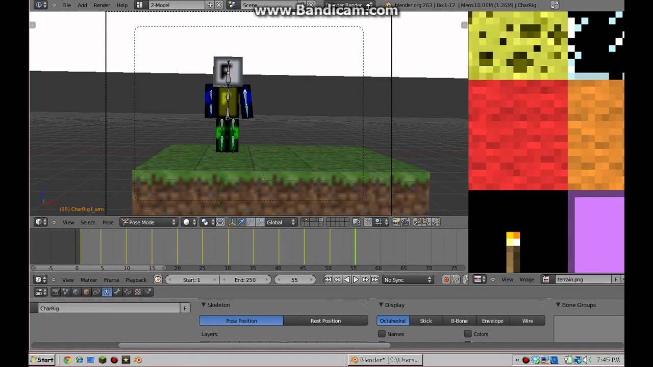Viewport: 653px width, 367px height.
Task: Click the copy pose icon
Action: click(417, 222)
